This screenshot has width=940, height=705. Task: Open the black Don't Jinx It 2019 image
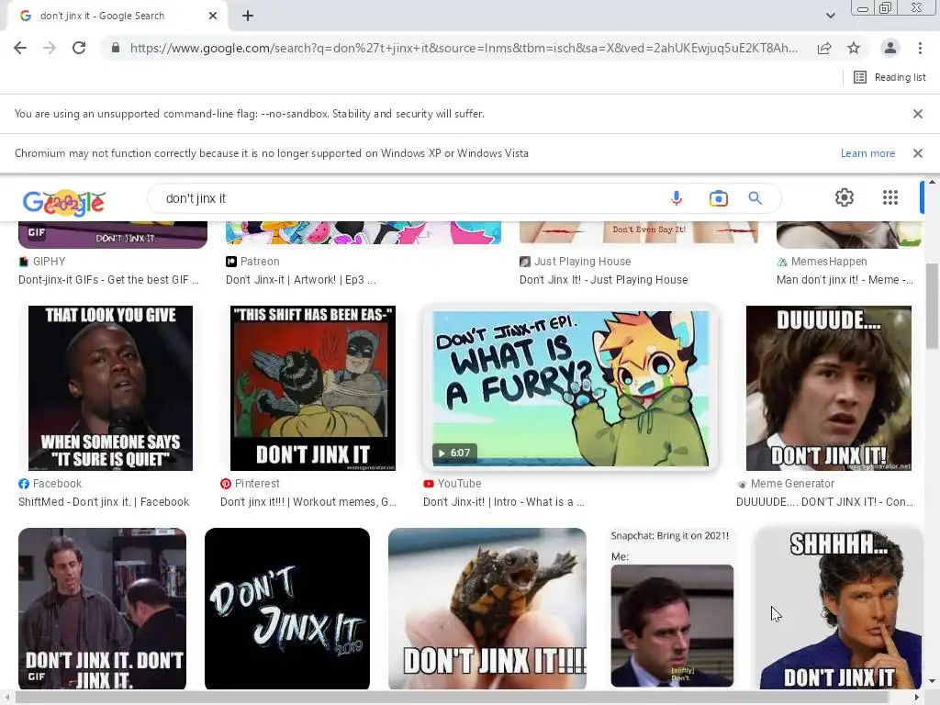point(287,609)
